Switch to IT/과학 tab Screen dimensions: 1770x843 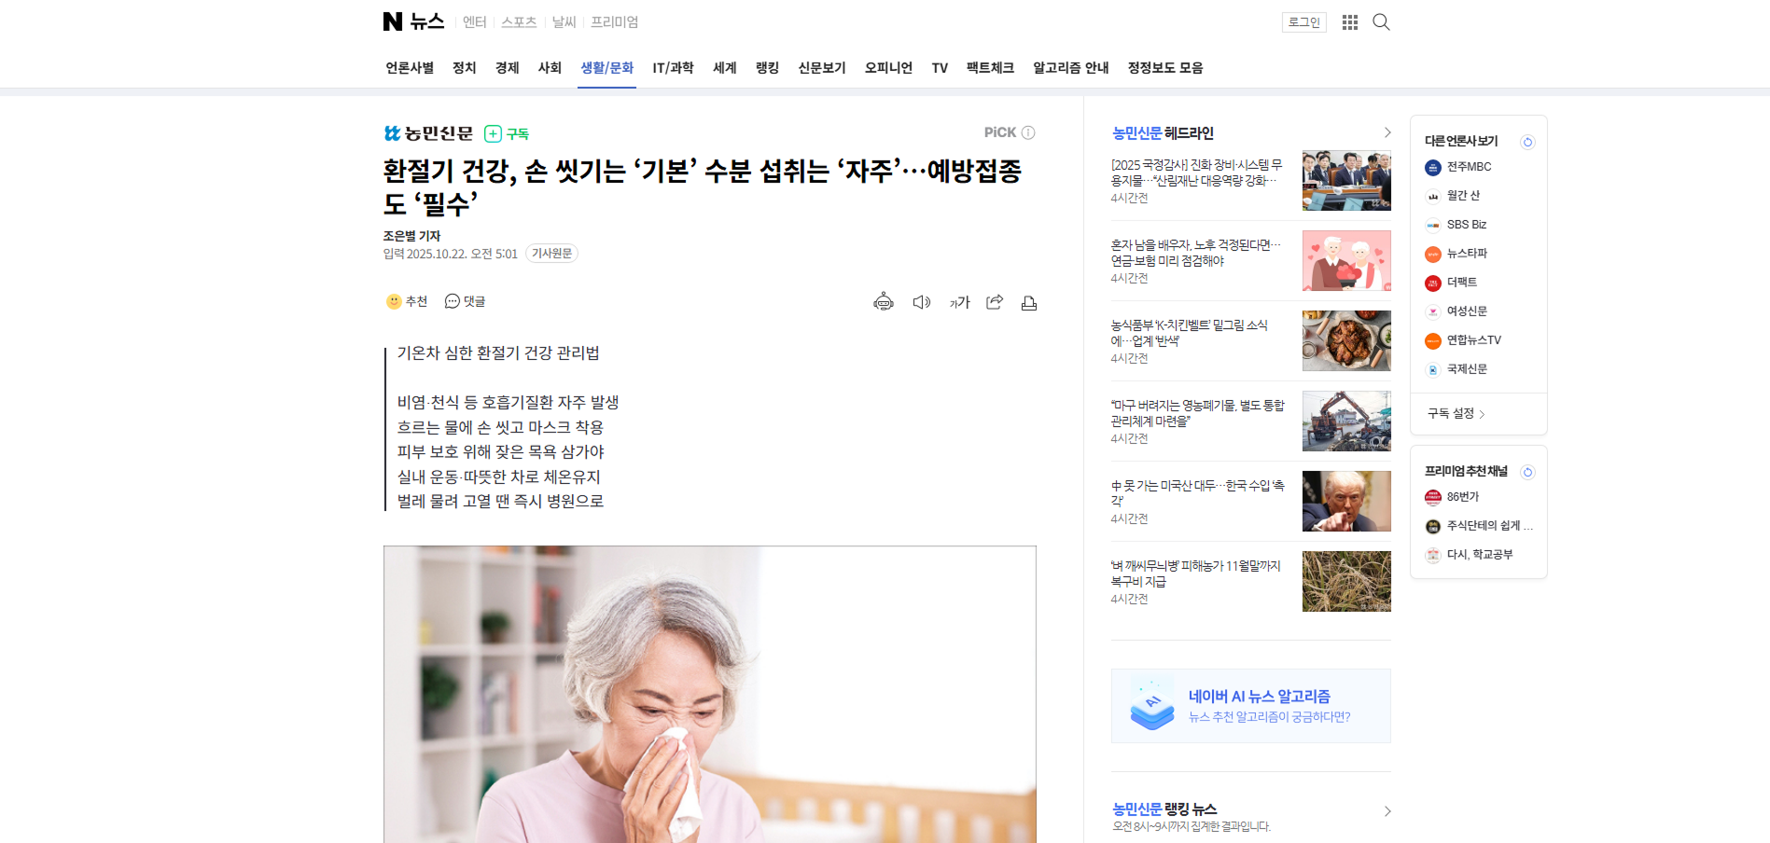[673, 68]
